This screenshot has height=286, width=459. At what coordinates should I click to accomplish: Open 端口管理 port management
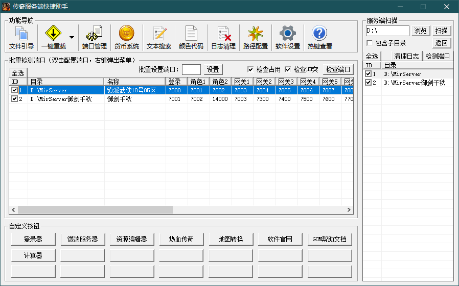(95, 38)
